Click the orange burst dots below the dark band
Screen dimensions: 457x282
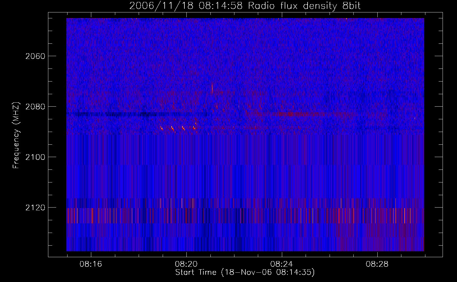[x=179, y=127]
